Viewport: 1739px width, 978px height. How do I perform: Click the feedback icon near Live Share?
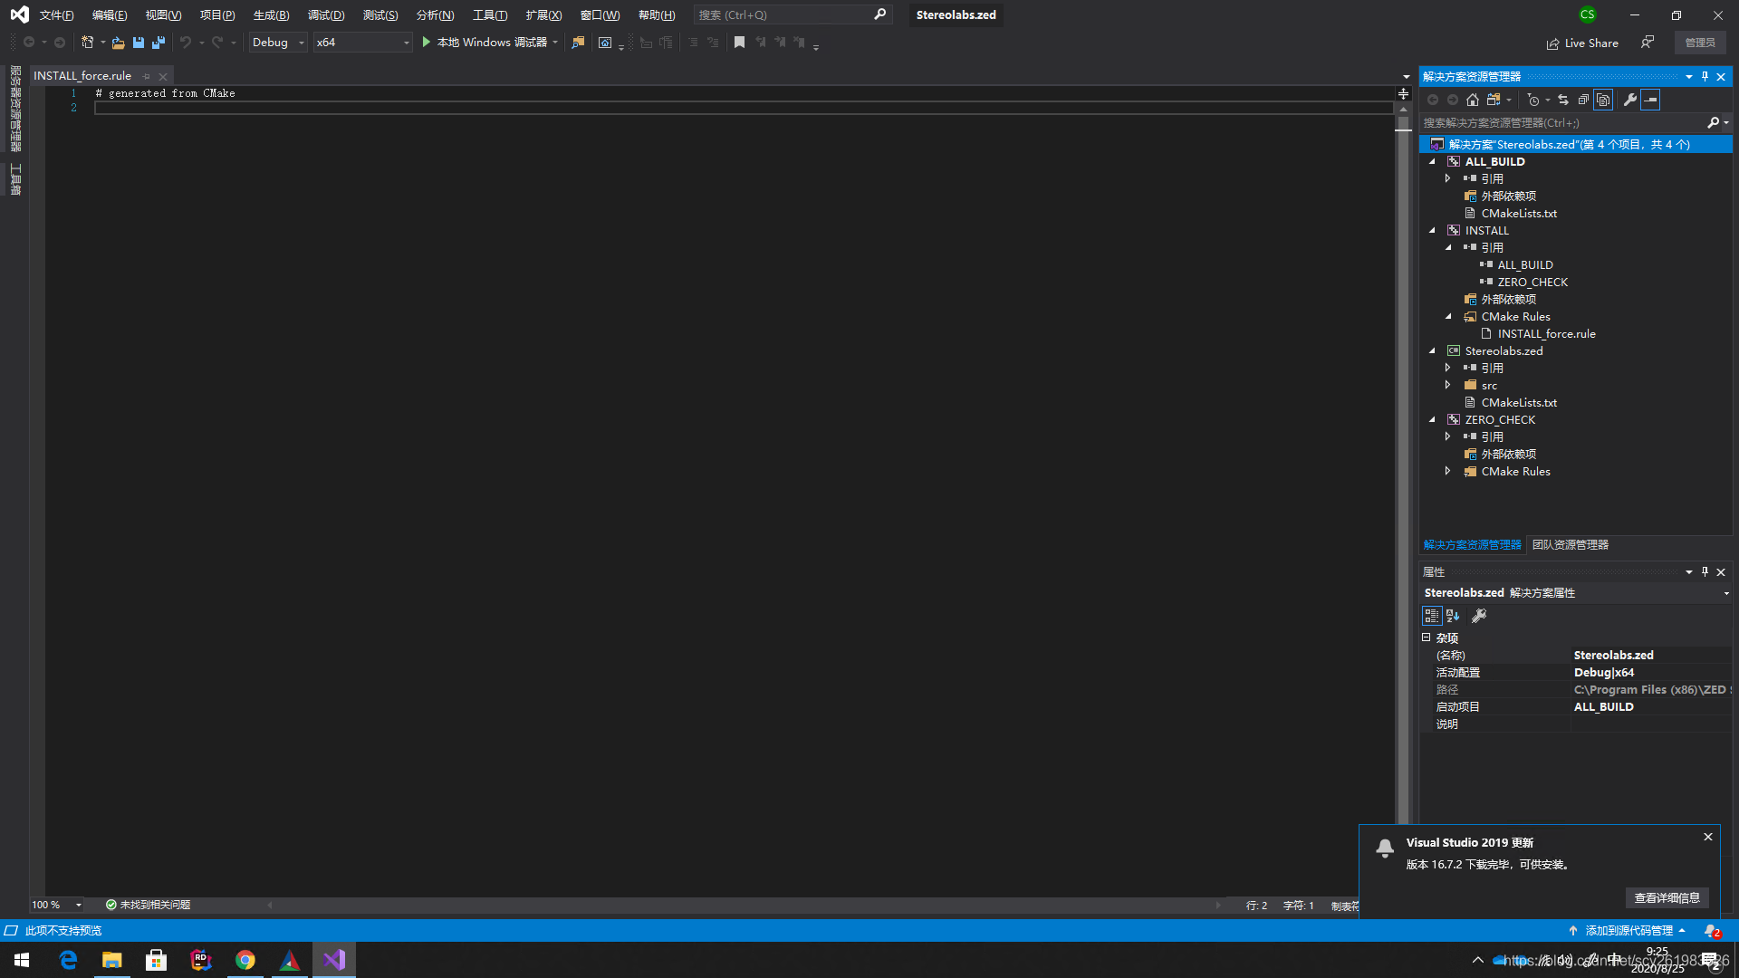(x=1648, y=43)
